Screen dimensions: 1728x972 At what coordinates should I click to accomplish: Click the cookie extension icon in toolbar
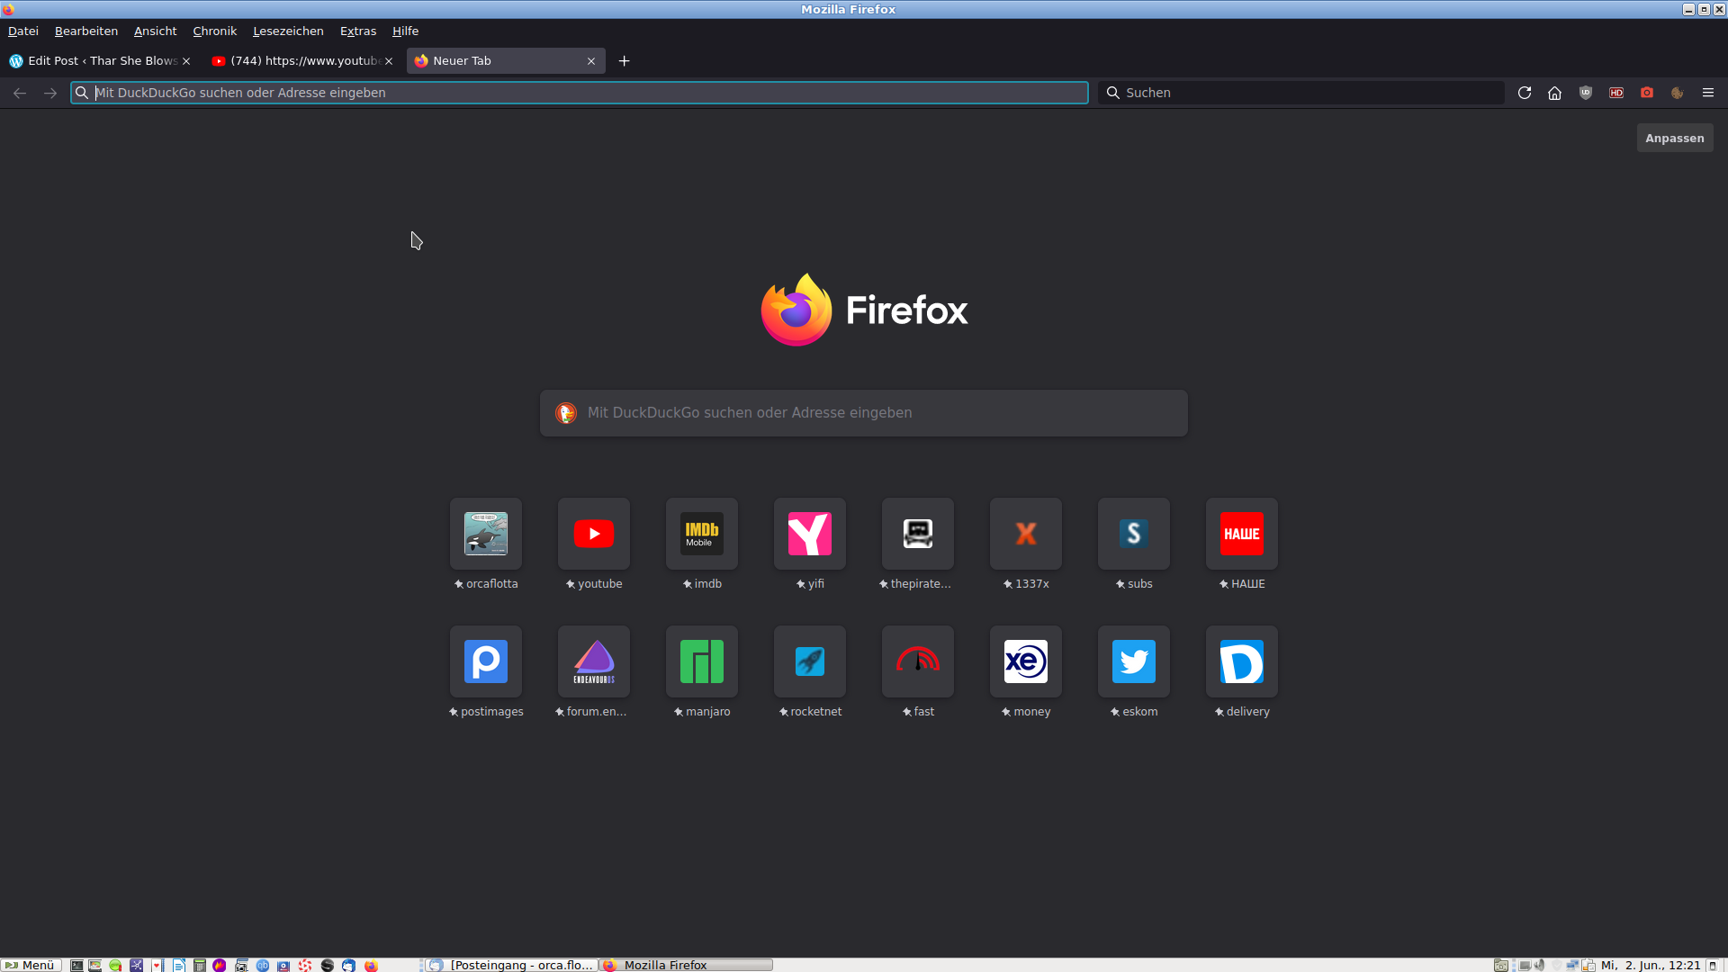click(1678, 93)
